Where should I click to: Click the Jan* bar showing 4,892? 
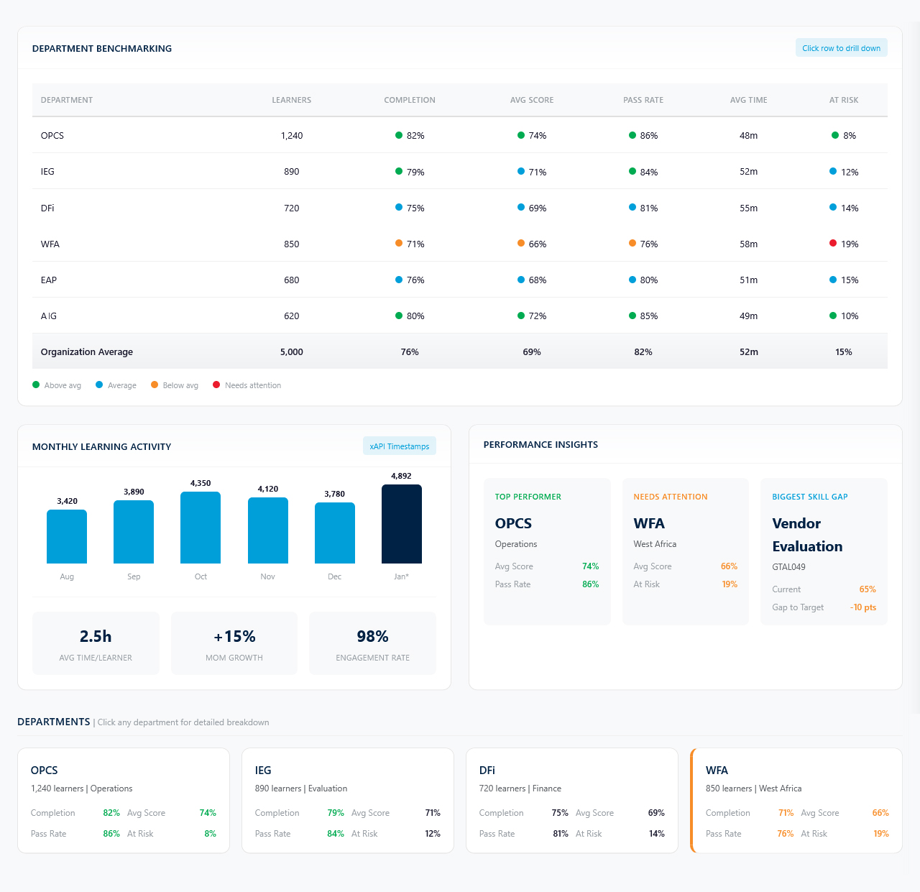point(401,523)
